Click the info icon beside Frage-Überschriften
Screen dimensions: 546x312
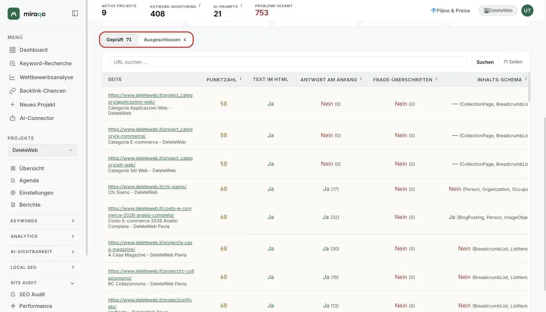(x=436, y=79)
